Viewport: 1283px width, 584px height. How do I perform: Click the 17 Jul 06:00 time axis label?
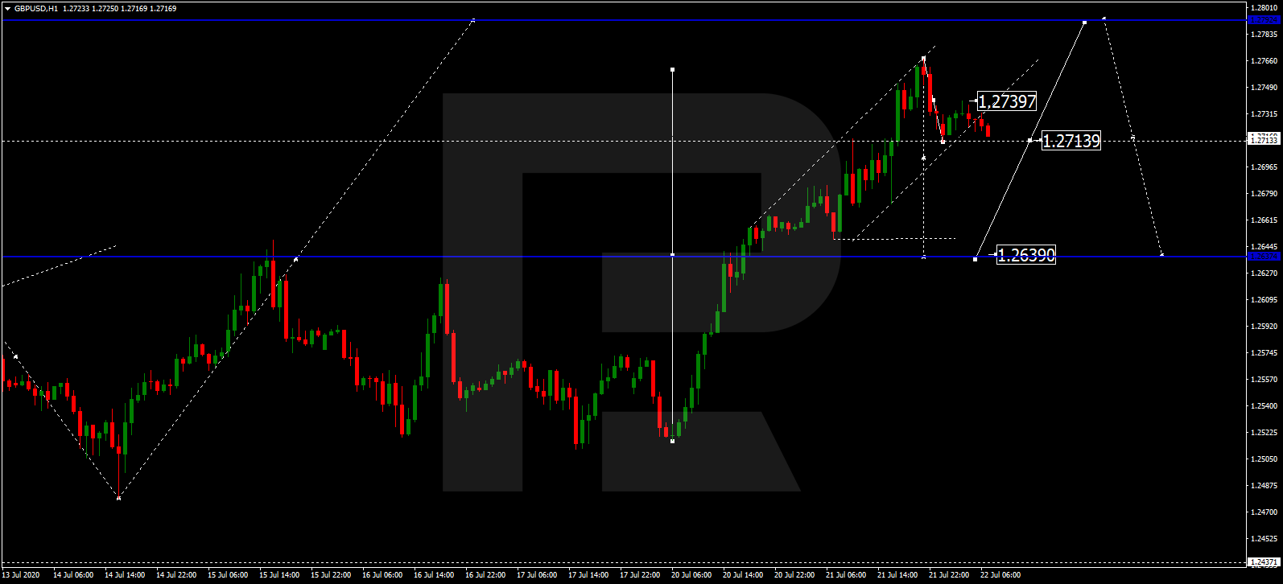click(x=537, y=575)
